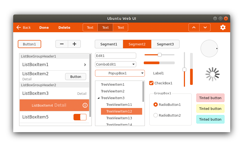Viewport: 245px width, 148px height.
Task: Click the Back arrow icon
Action: pos(19,27)
